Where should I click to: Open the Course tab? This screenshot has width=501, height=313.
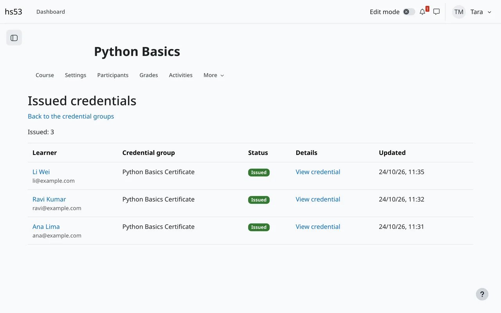45,75
